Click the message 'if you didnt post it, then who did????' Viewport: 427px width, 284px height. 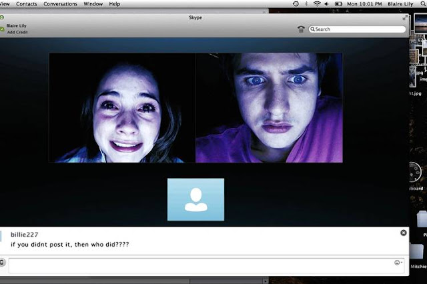(69, 244)
